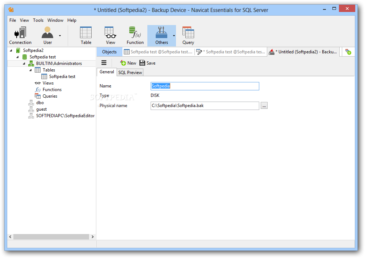Viewport: 365px width, 258px height.
Task: Select the General tab
Action: pyautogui.click(x=107, y=72)
